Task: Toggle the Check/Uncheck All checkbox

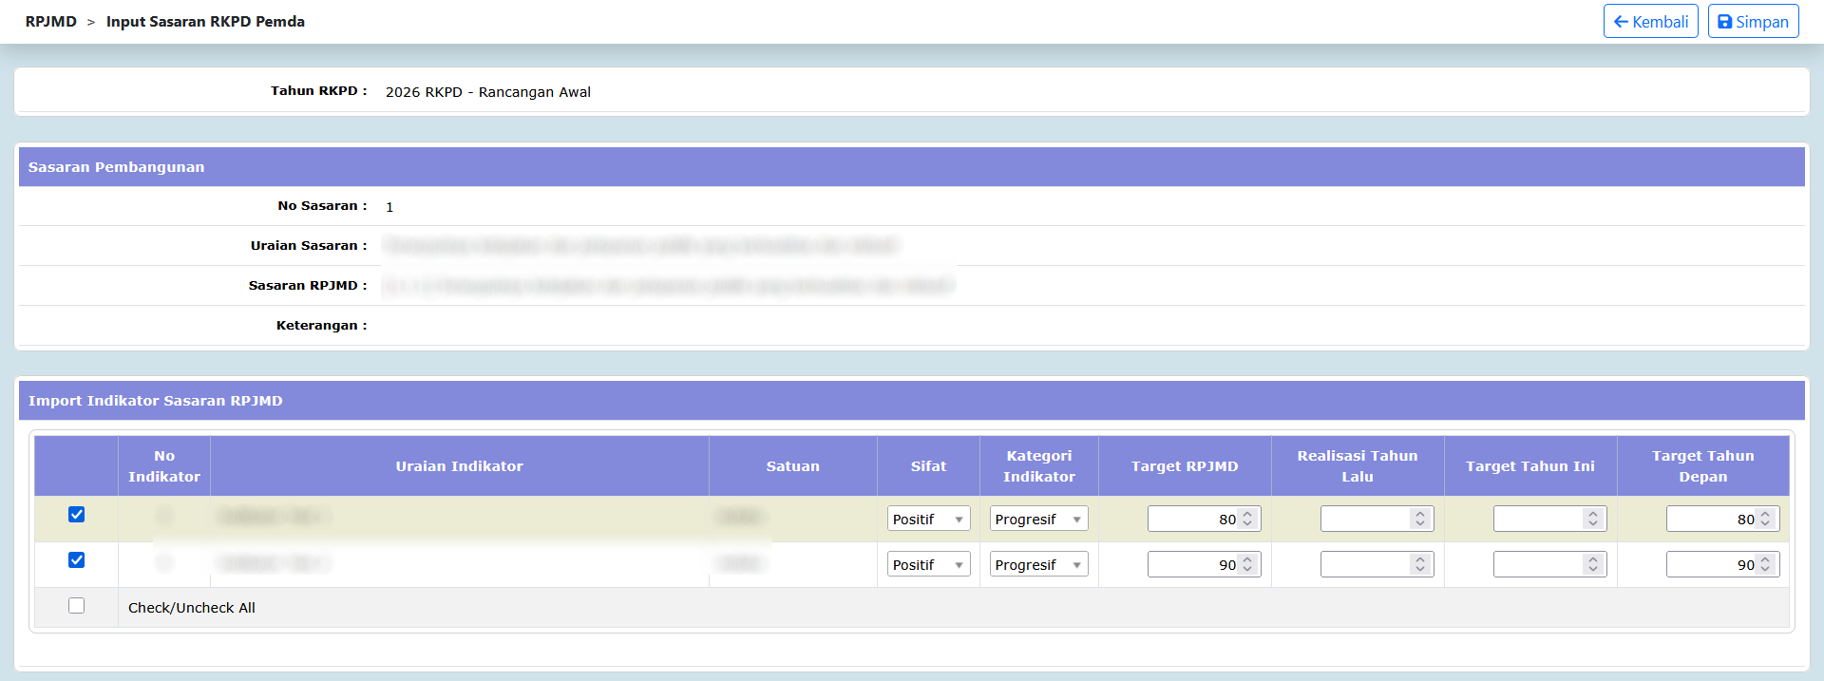Action: pyautogui.click(x=77, y=606)
